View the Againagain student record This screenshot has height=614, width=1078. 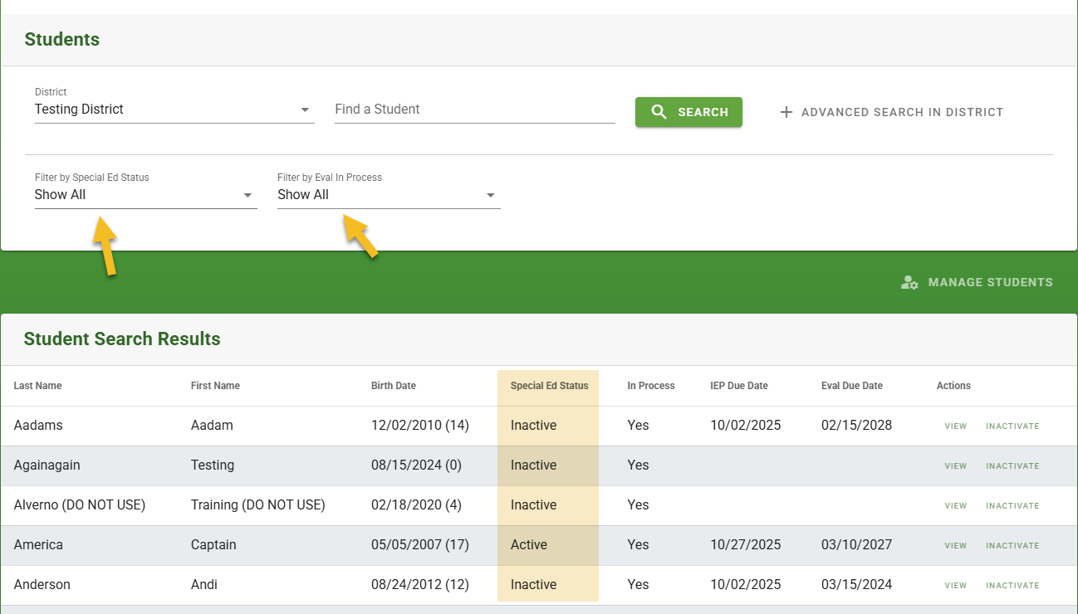[x=955, y=466]
